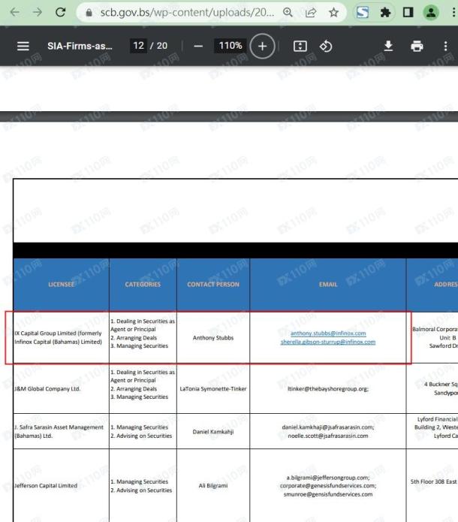Fit PDF to page

coord(300,46)
